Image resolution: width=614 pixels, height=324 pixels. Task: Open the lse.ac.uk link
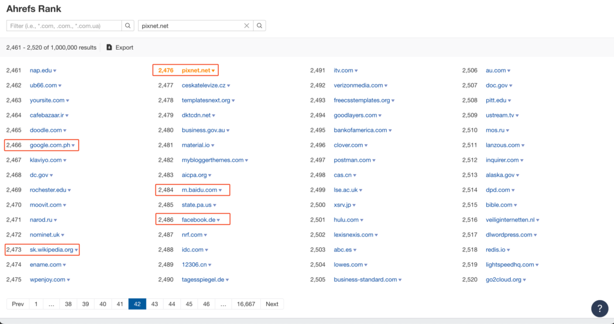click(346, 190)
